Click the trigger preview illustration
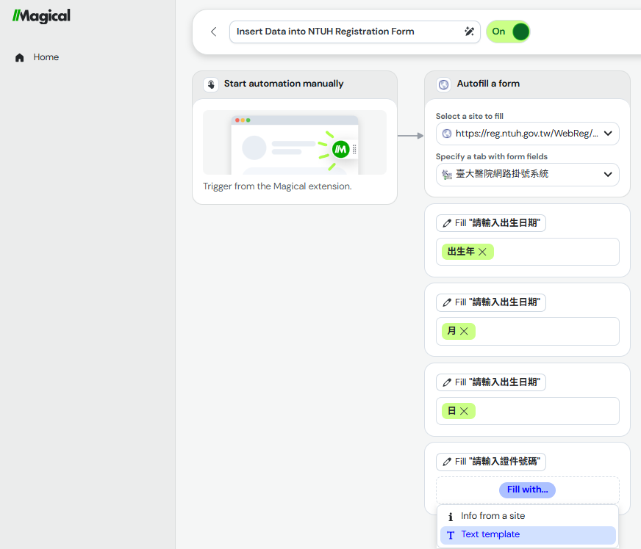This screenshot has width=641, height=549. click(294, 142)
